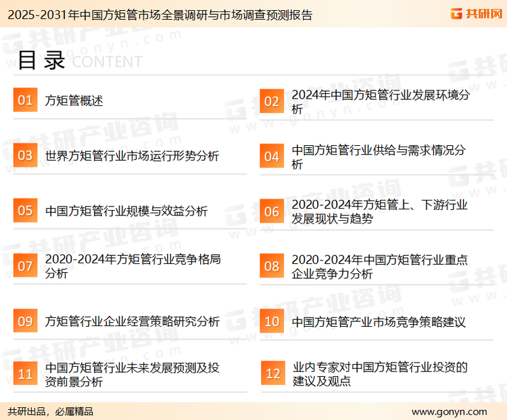
Task: Select the 11 chapter badge
Action: tap(25, 375)
